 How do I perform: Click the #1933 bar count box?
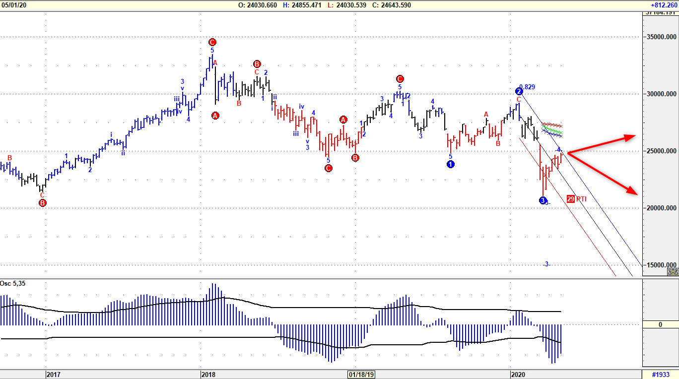pos(660,375)
